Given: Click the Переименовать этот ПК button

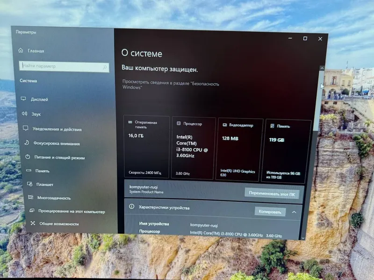Looking at the screenshot, I should 272,194.
